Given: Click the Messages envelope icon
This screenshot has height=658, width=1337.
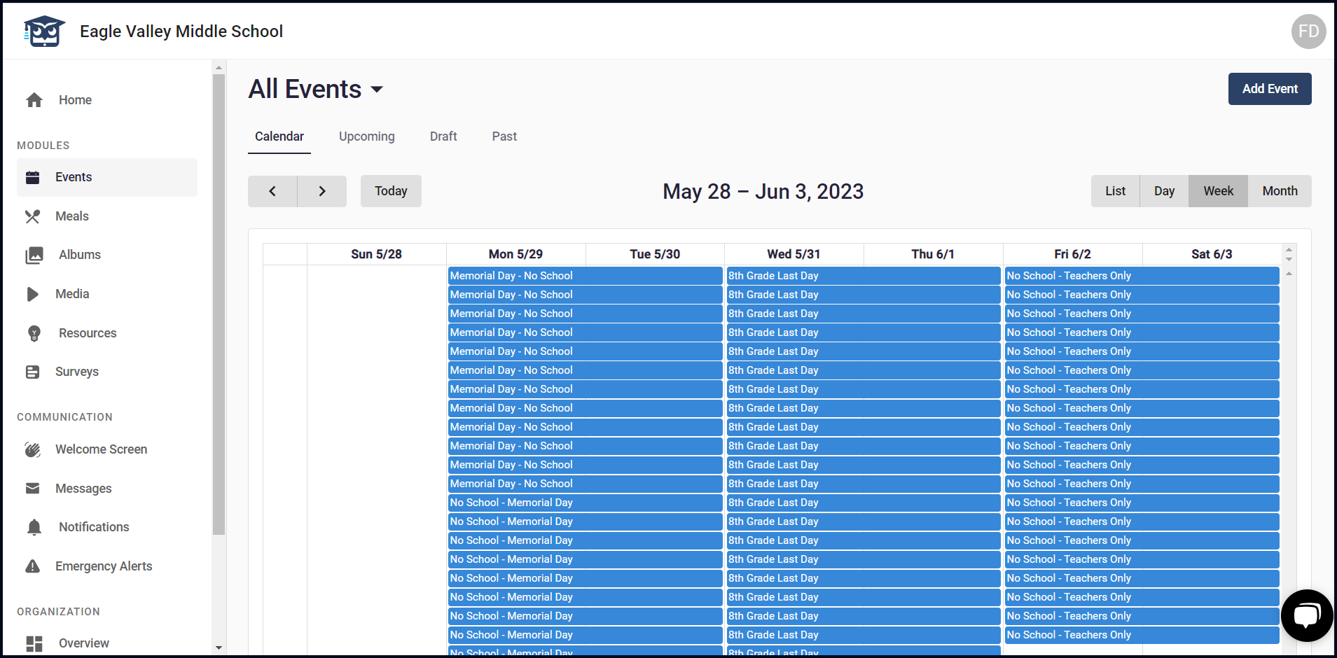Looking at the screenshot, I should [x=33, y=489].
